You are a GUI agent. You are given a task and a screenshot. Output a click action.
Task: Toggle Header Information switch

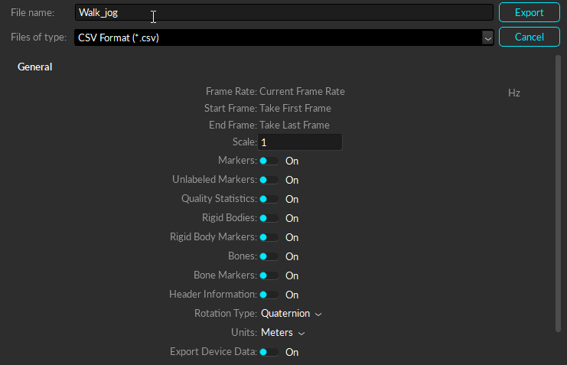[x=269, y=295]
